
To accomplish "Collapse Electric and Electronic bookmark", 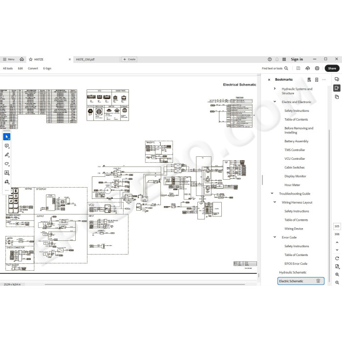I will click(x=275, y=102).
